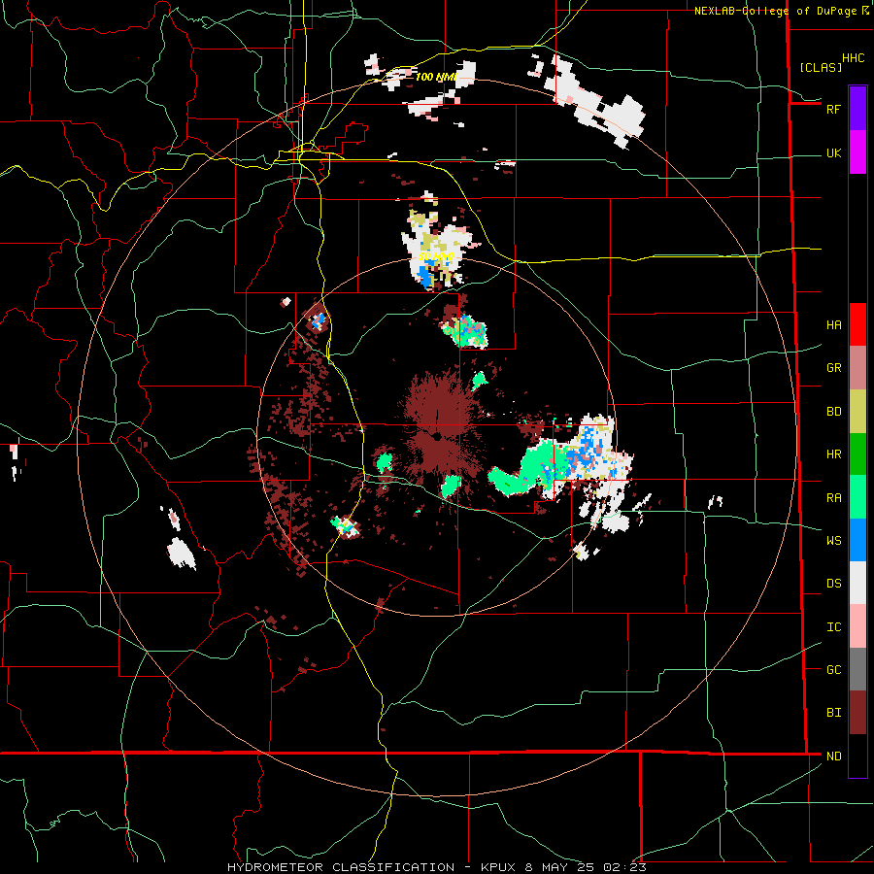Click the DS white legend color block
Image resolution: width=874 pixels, height=874 pixels.
(857, 583)
